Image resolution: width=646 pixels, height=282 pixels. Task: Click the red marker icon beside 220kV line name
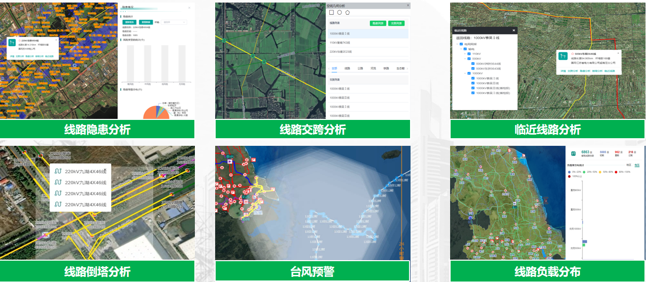[x=20, y=41]
